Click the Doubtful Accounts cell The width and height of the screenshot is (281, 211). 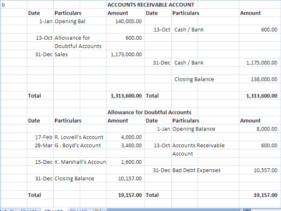click(x=78, y=46)
